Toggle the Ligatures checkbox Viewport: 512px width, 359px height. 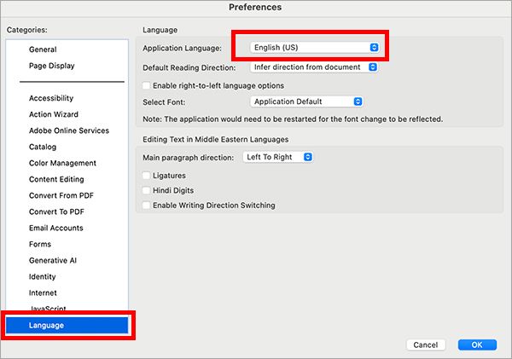click(147, 176)
